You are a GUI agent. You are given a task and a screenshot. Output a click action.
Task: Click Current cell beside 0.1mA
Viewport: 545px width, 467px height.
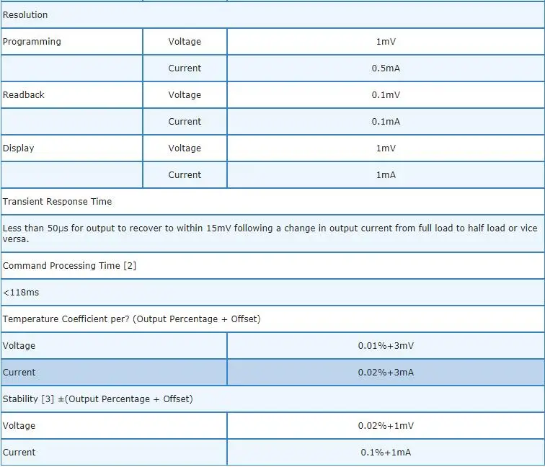[185, 122]
